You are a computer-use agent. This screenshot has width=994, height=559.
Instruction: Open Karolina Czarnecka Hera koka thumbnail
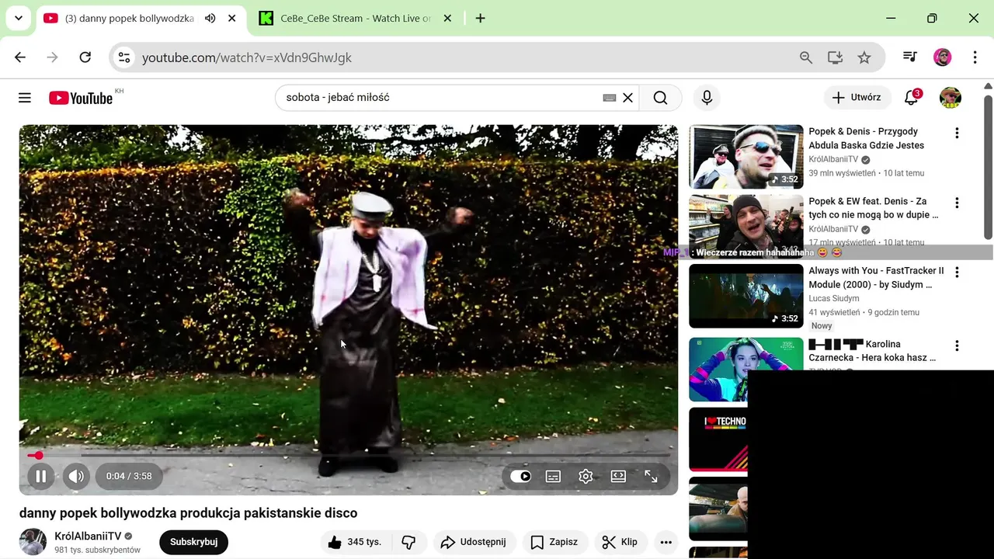point(746,370)
